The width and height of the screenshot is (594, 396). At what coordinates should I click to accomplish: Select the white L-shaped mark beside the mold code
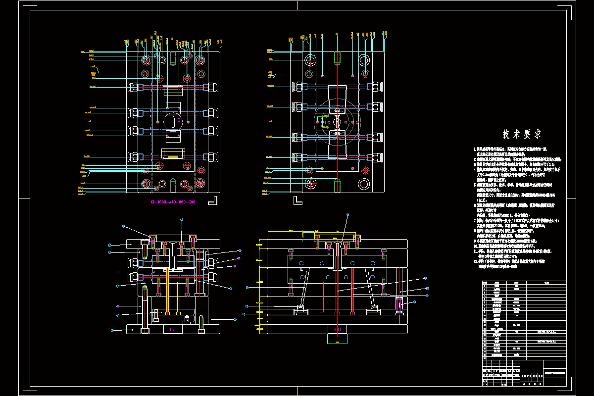[213, 200]
